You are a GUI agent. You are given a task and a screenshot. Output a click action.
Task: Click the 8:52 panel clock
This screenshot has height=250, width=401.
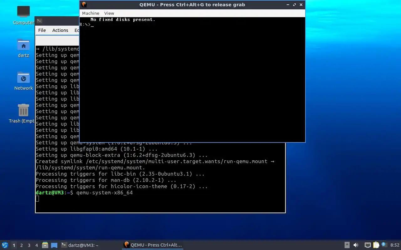click(x=395, y=245)
